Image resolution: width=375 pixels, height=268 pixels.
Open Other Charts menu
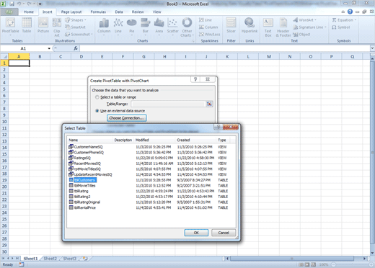point(187,27)
